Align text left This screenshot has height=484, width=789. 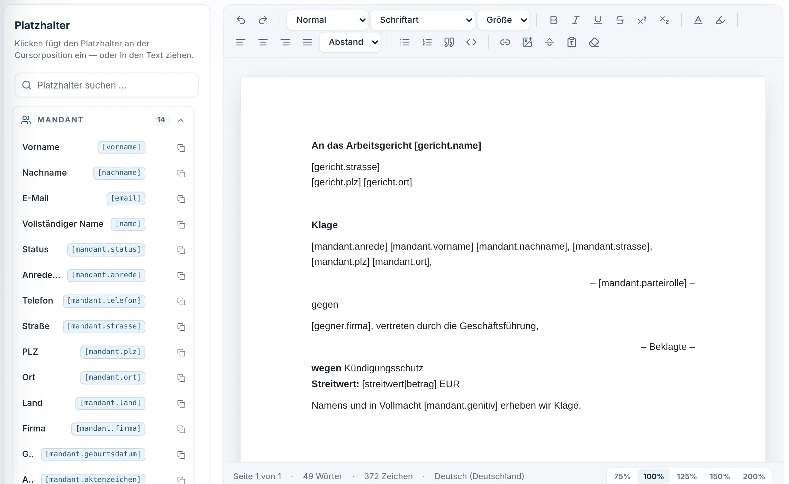tap(241, 42)
